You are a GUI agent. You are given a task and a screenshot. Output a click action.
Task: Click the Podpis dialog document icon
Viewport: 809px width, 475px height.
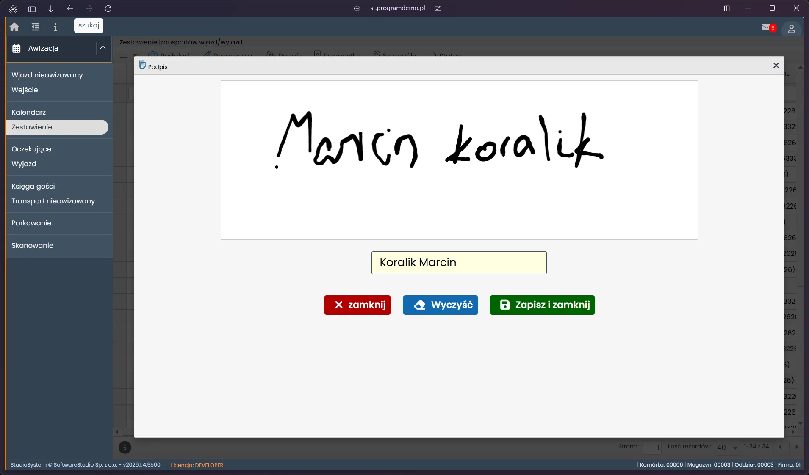click(142, 65)
